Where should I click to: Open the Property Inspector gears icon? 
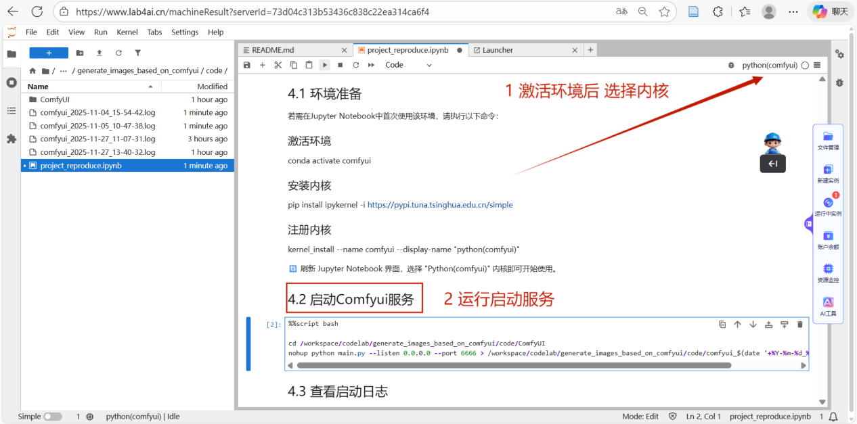click(x=839, y=54)
